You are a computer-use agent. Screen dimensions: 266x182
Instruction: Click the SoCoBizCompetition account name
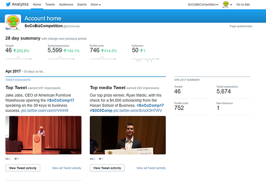44,26
